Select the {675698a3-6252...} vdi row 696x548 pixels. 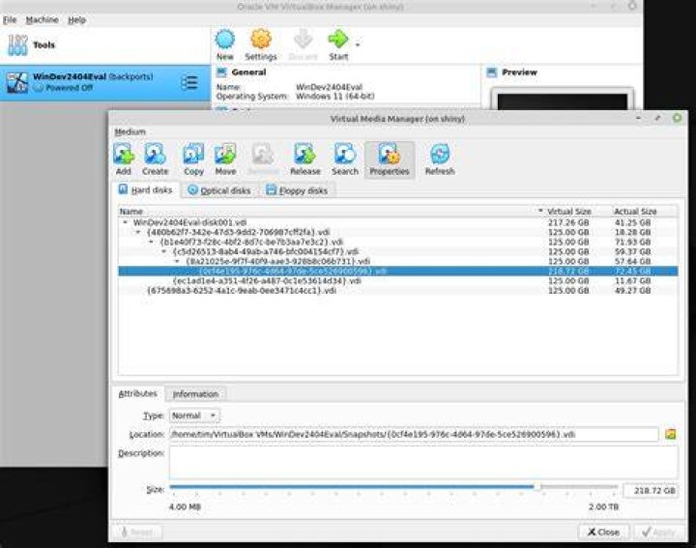tap(398, 291)
